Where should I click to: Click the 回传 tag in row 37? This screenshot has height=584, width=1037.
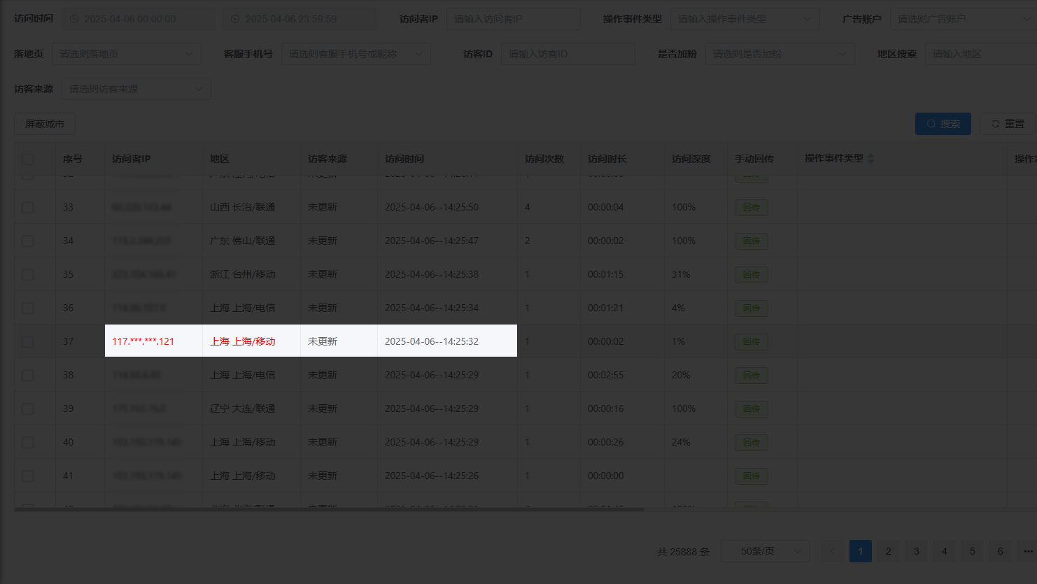pos(751,342)
